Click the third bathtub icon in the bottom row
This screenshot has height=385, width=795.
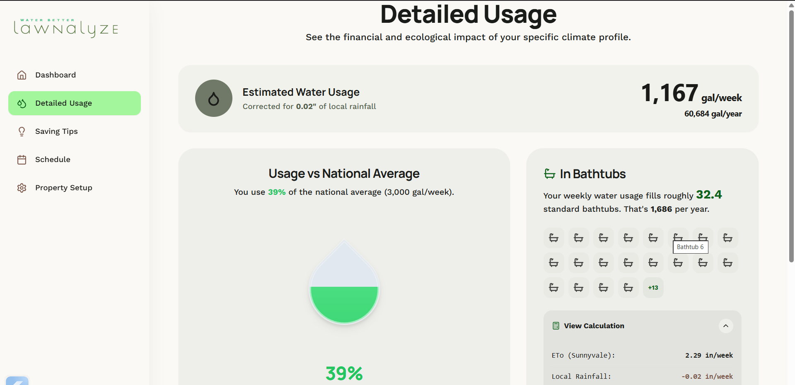[x=604, y=288]
